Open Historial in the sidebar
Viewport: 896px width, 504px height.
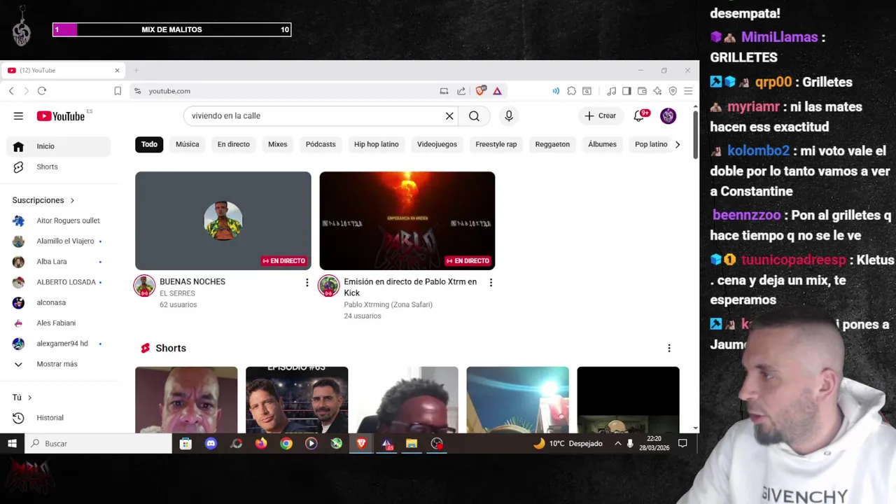tap(59, 418)
